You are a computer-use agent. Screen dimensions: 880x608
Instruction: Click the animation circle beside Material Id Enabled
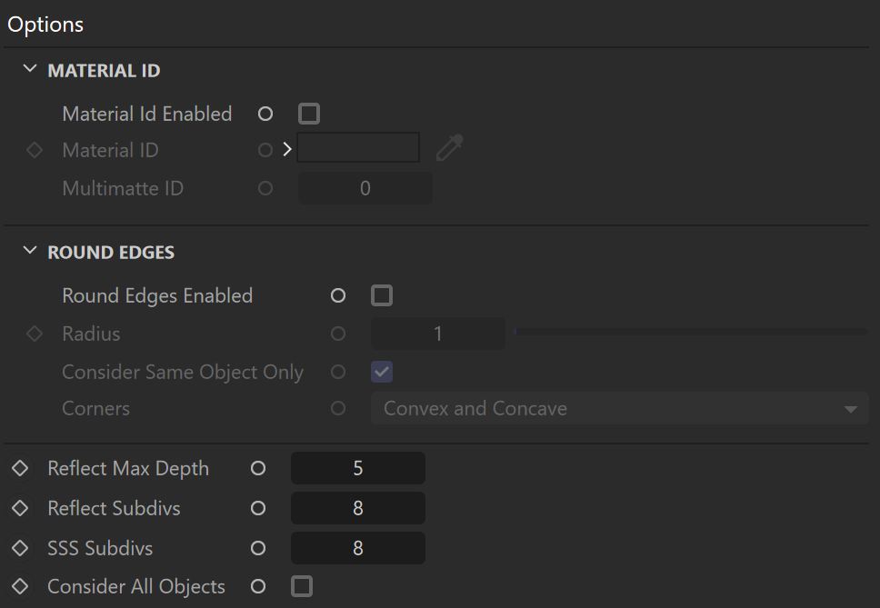click(x=265, y=114)
